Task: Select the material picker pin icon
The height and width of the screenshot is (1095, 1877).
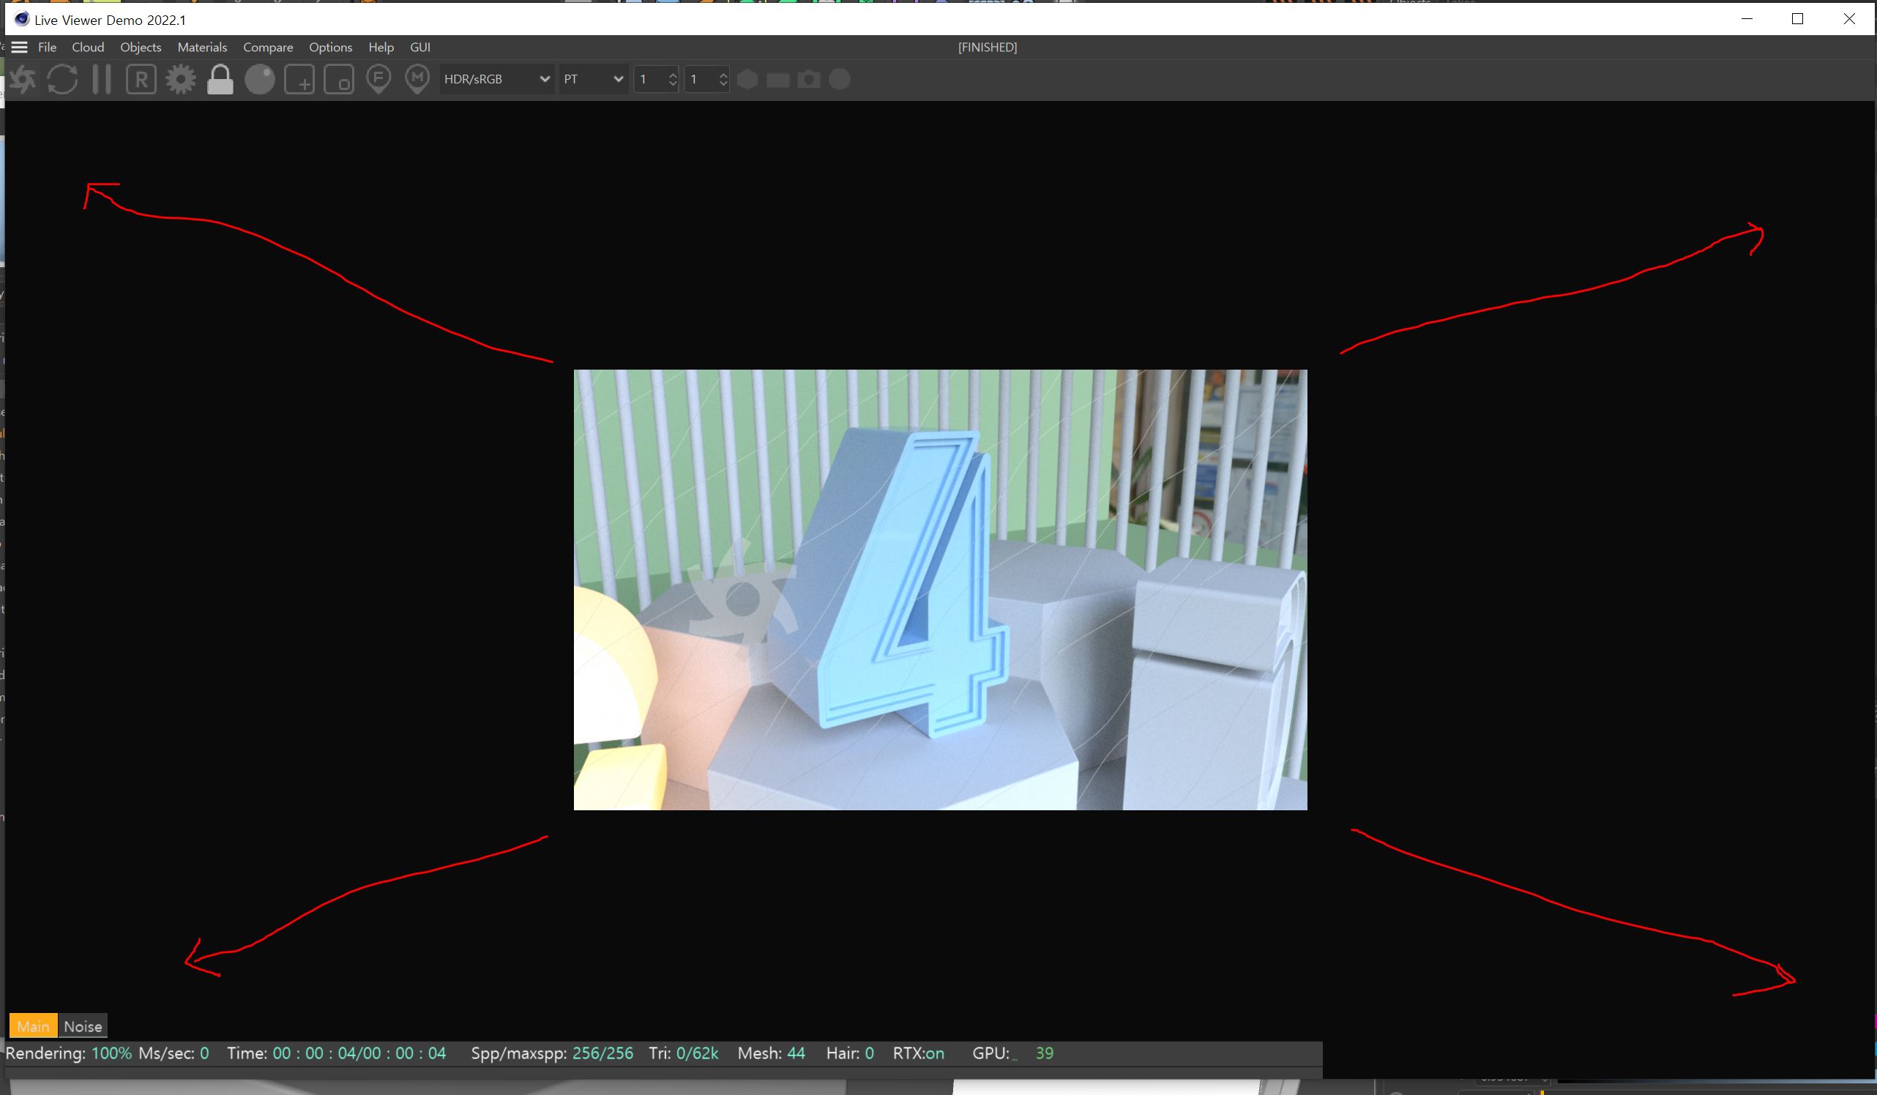Action: point(417,79)
